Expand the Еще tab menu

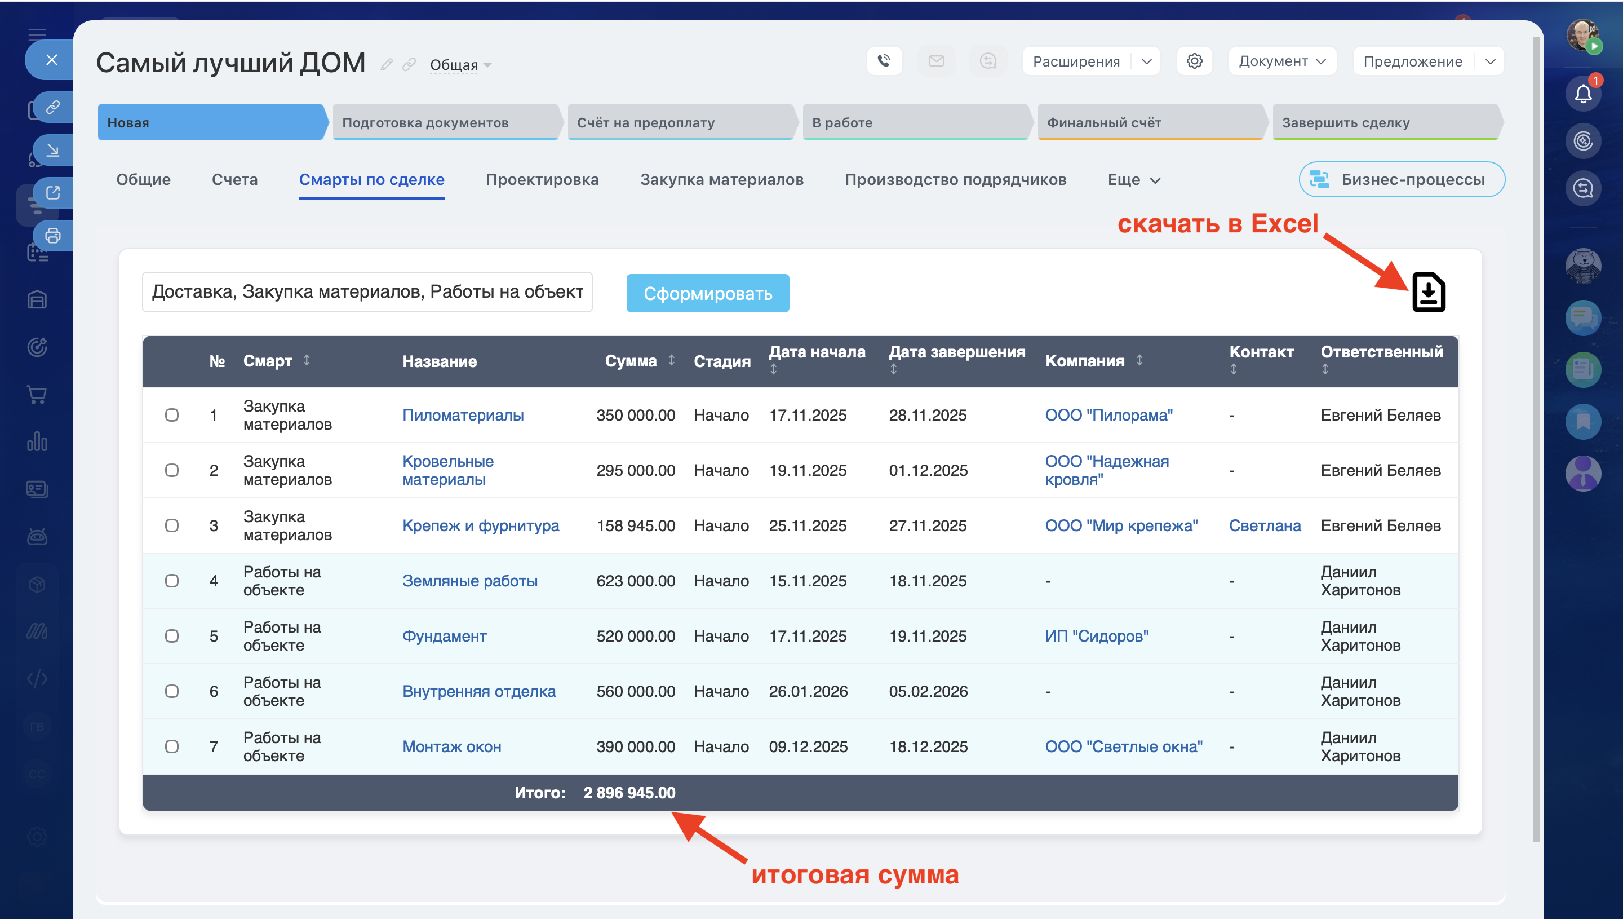pos(1133,180)
